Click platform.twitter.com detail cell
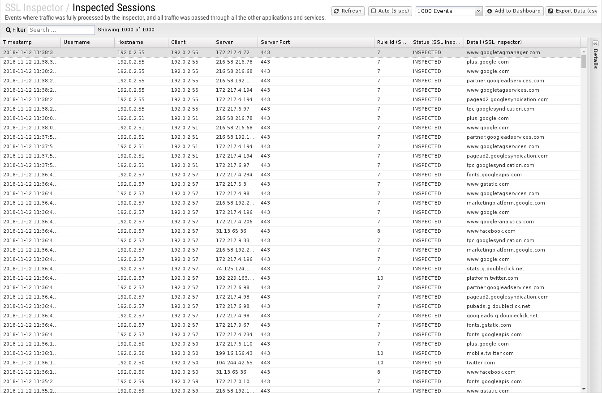This screenshot has width=602, height=393. point(492,278)
